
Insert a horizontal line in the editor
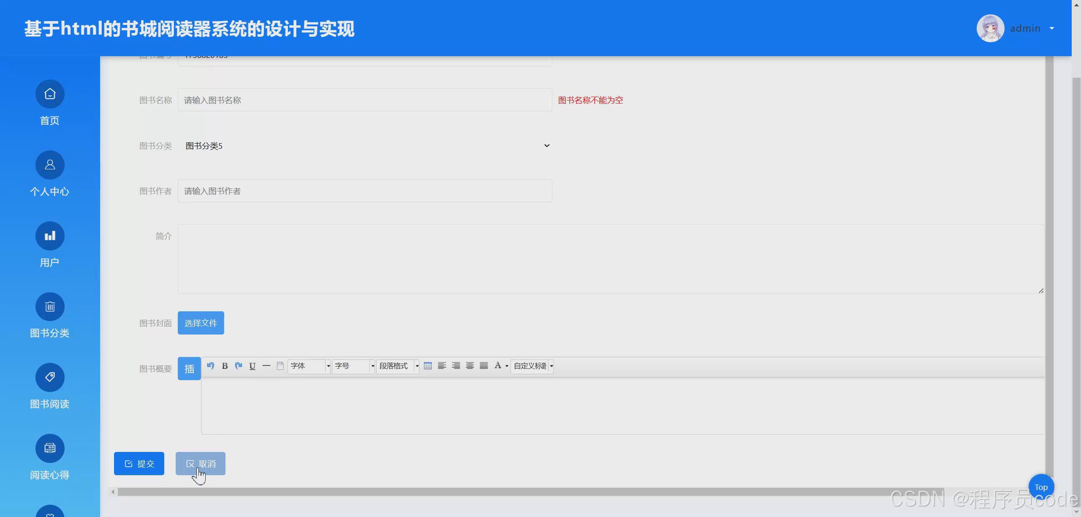(x=266, y=366)
